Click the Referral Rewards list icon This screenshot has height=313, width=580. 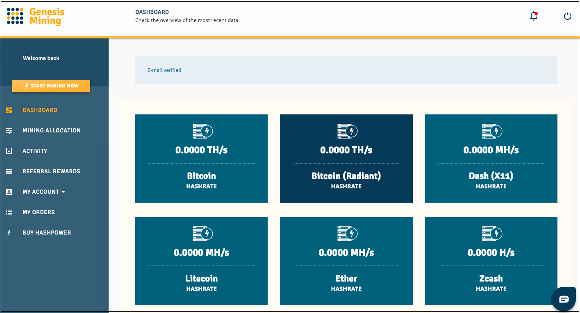pyautogui.click(x=9, y=171)
